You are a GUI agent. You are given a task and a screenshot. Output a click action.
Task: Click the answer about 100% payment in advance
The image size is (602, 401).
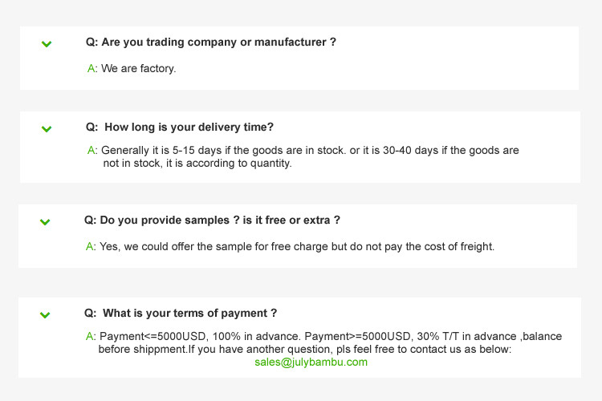pyautogui.click(x=323, y=342)
